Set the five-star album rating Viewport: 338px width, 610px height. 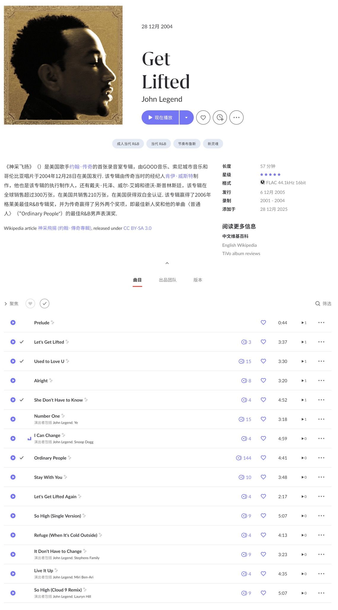pyautogui.click(x=279, y=174)
